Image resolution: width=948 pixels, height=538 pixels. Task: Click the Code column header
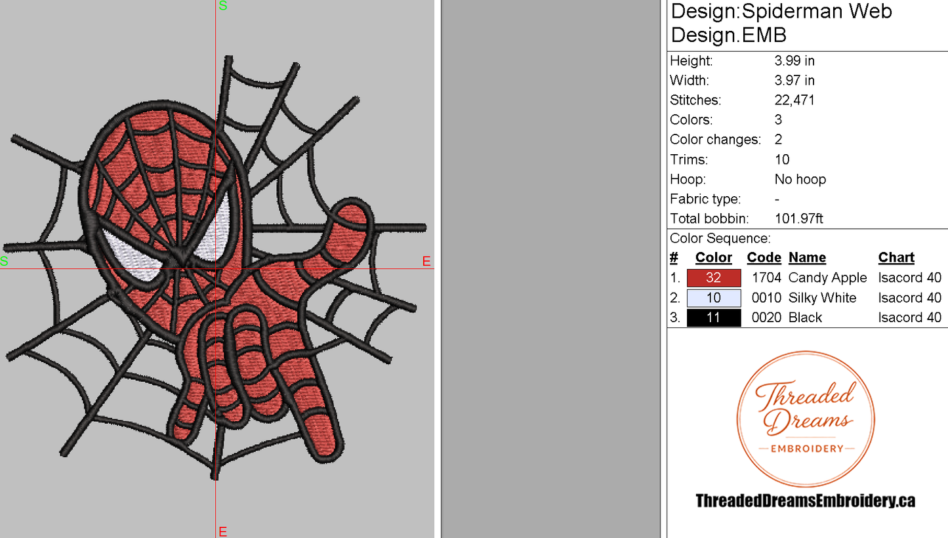click(x=764, y=258)
